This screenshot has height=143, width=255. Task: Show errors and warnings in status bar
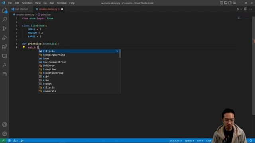coord(13,141)
